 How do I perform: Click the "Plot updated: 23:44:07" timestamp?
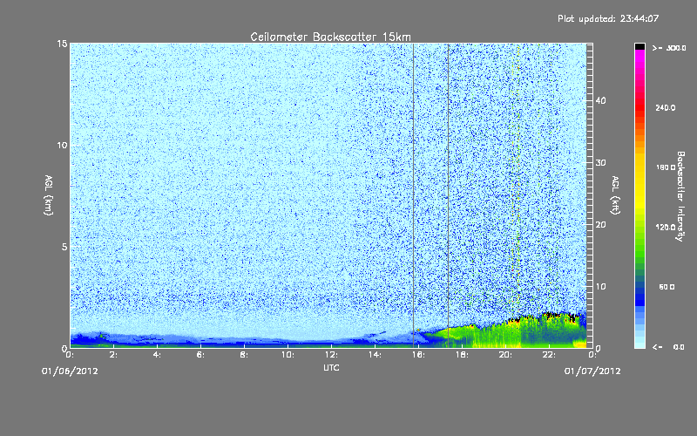point(608,18)
